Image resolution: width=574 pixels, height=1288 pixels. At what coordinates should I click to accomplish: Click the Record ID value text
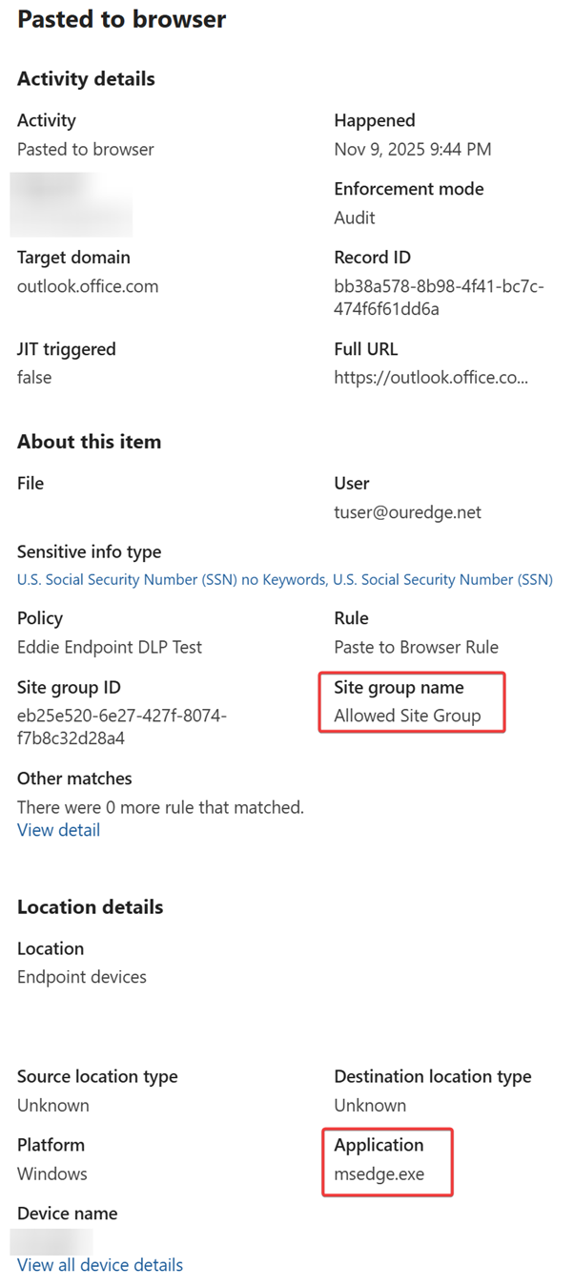[439, 298]
